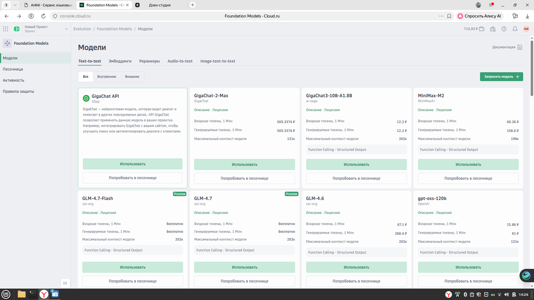
Task: Open notifications bell icon
Action: 515,29
